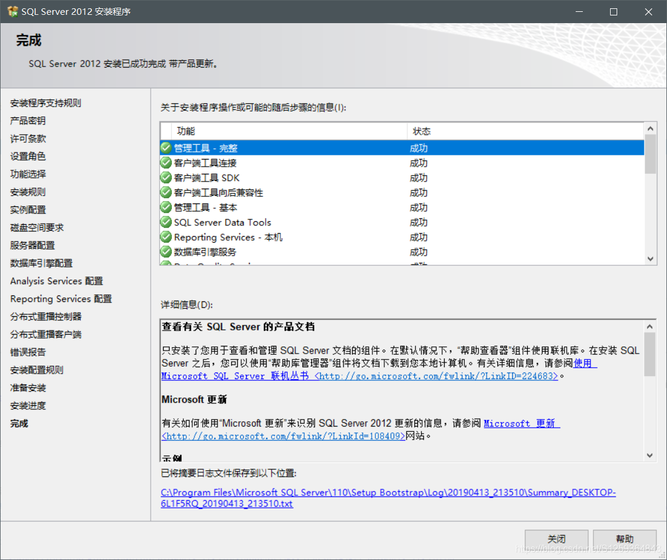Click the feature list scrollbar thumb
Viewport: 667px width, 560px height.
click(x=650, y=154)
